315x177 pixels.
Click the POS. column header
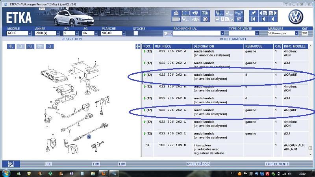(x=147, y=47)
